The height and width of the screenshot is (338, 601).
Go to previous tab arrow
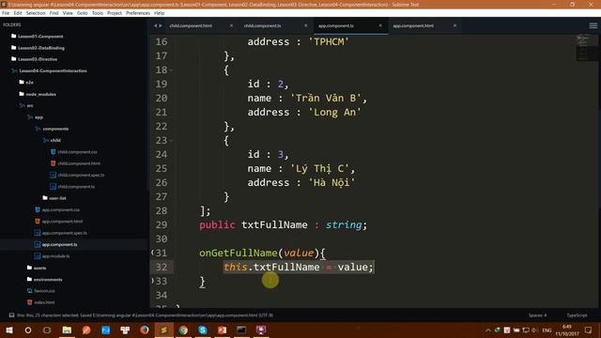pyautogui.click(x=156, y=25)
